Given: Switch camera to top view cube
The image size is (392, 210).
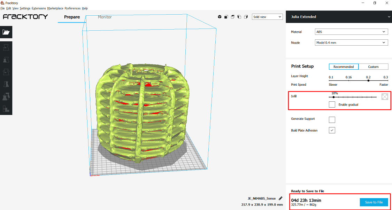Looking at the screenshot, I should tap(232, 17).
